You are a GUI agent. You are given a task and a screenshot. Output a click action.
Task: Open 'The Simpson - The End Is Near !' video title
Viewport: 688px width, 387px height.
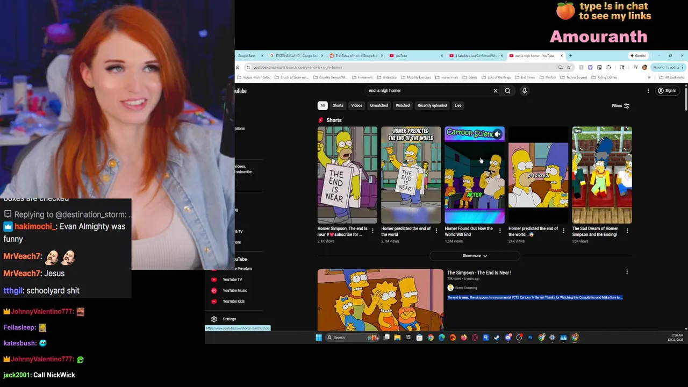pyautogui.click(x=479, y=273)
